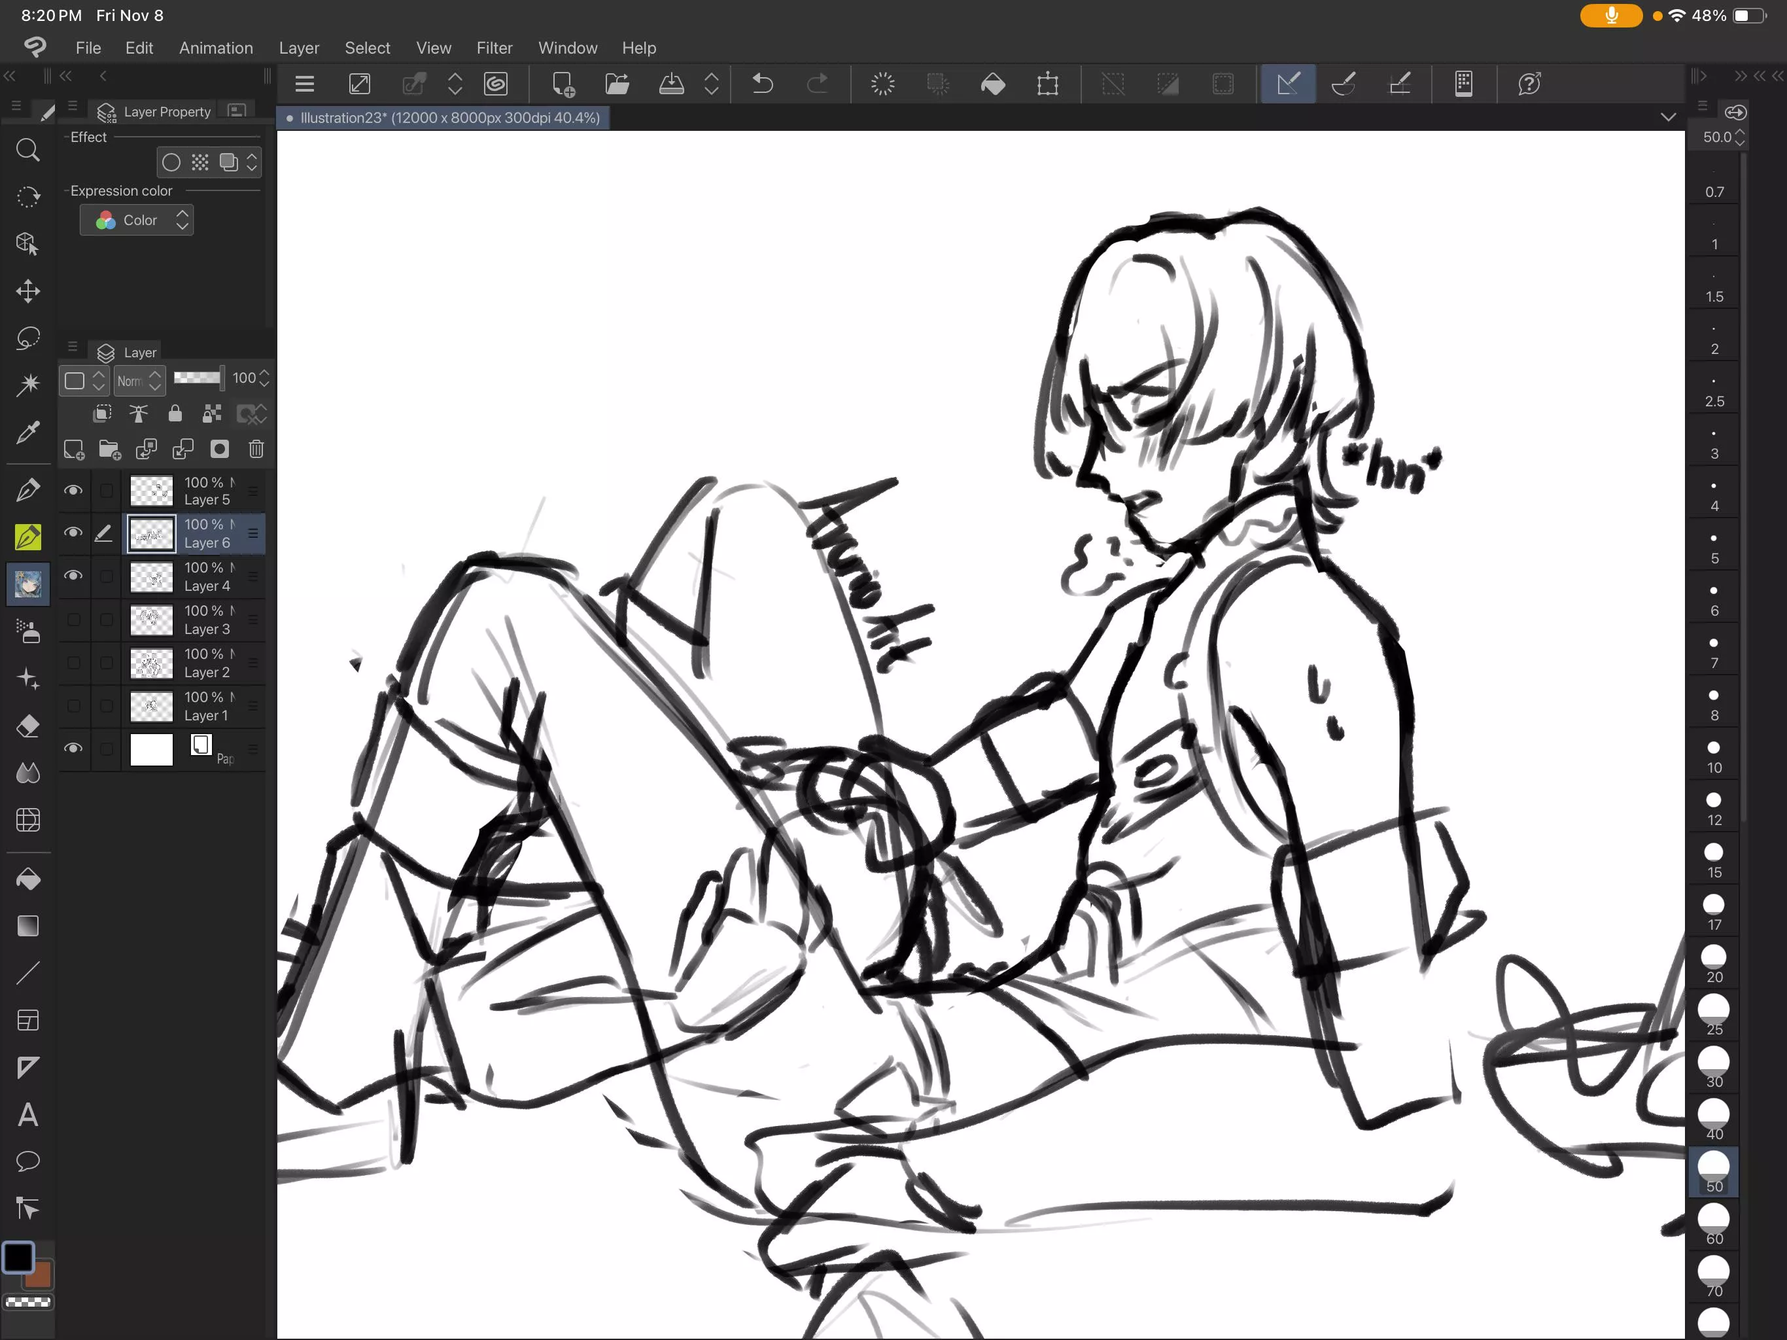Select the Auto select (magic wand) tool

click(28, 385)
